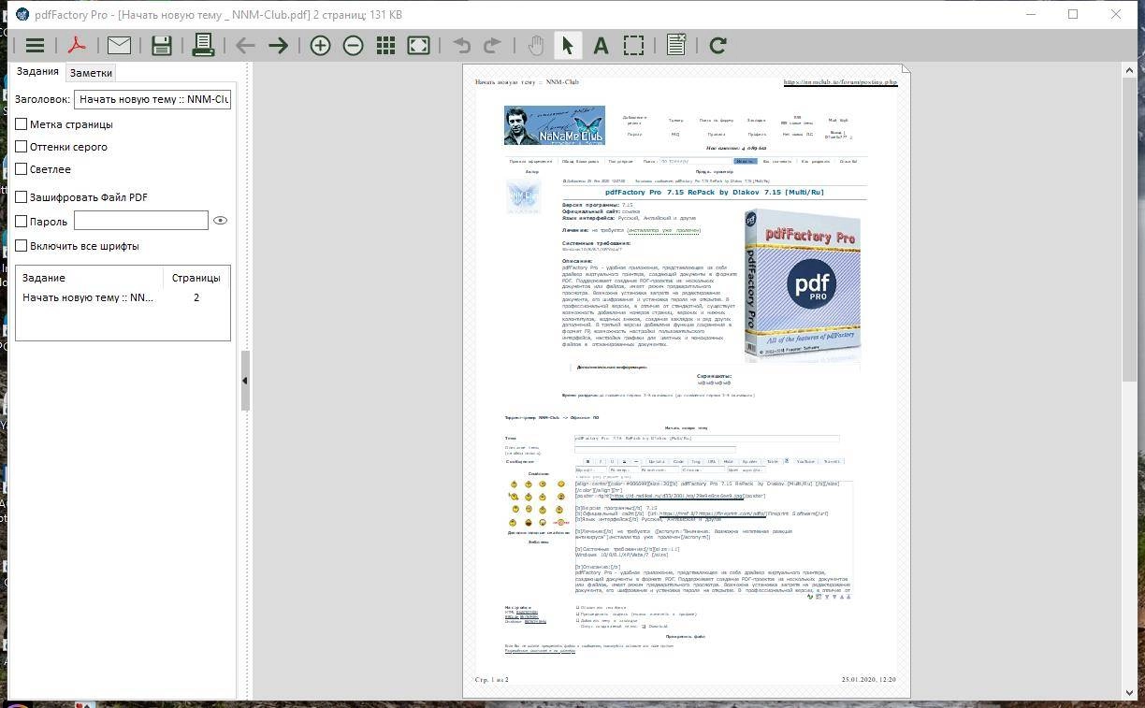
Task: Minimize the pdfFactory Pro window
Action: (1031, 14)
